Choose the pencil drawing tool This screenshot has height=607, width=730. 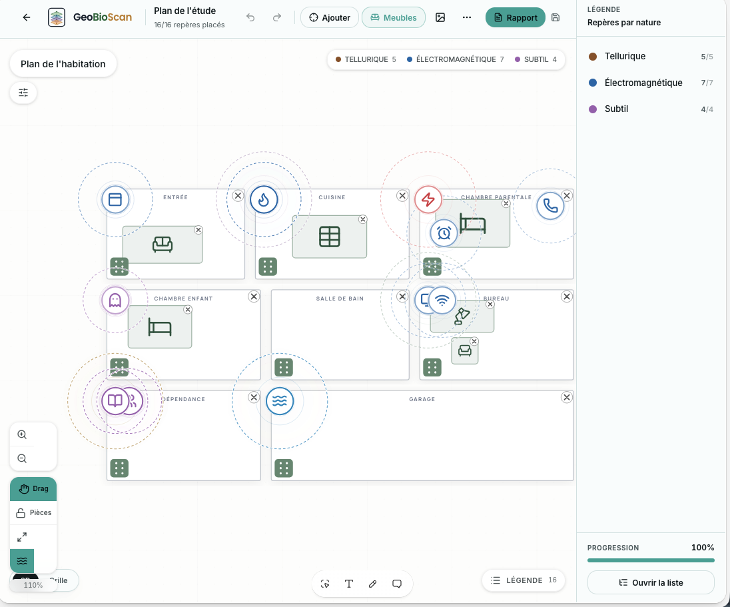[x=372, y=584]
